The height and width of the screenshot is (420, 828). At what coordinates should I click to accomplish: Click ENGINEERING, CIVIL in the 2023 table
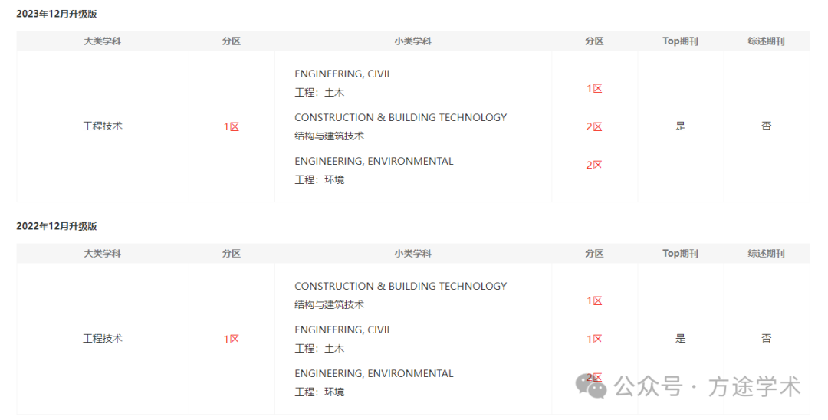coord(343,74)
